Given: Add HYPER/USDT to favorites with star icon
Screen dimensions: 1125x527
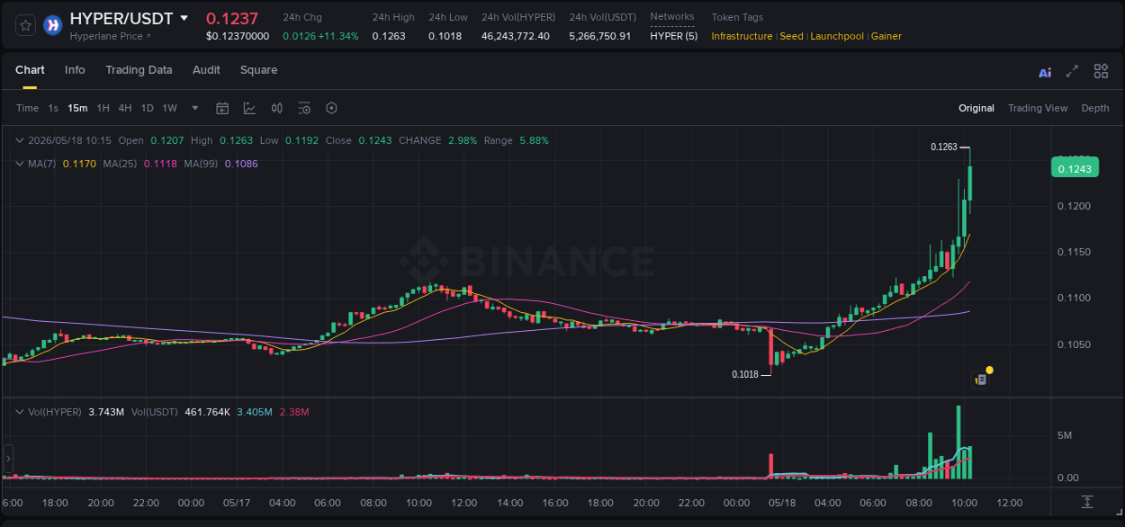Looking at the screenshot, I should pos(26,25).
